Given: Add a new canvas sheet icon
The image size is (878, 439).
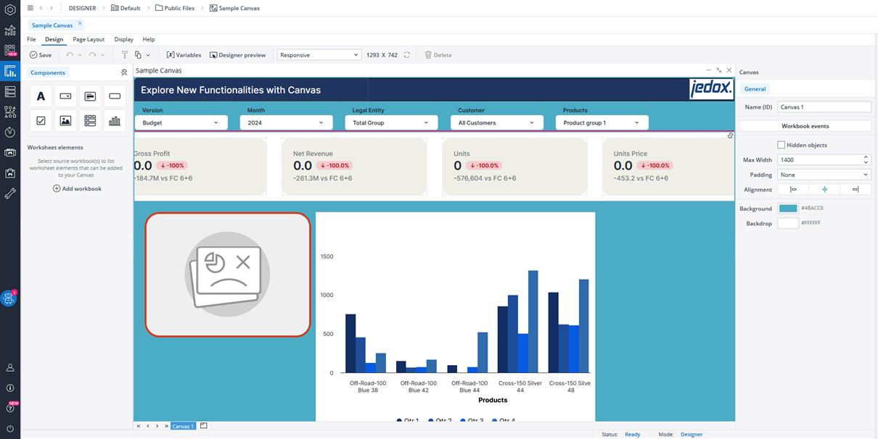Looking at the screenshot, I should pos(204,426).
